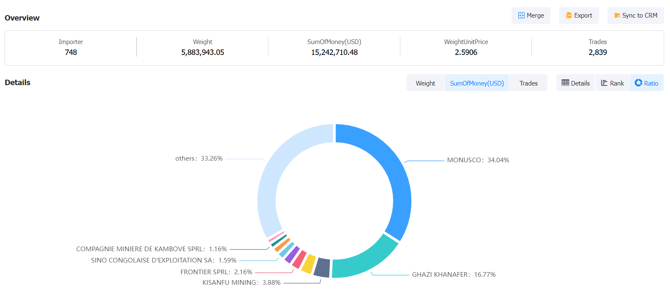Click the Details section heading
670x291 pixels.
tap(18, 83)
